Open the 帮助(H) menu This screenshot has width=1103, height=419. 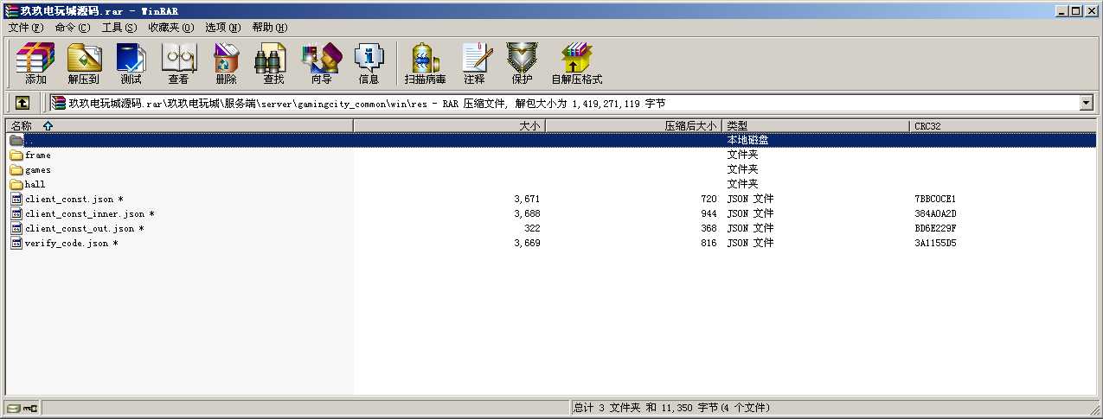click(x=270, y=28)
